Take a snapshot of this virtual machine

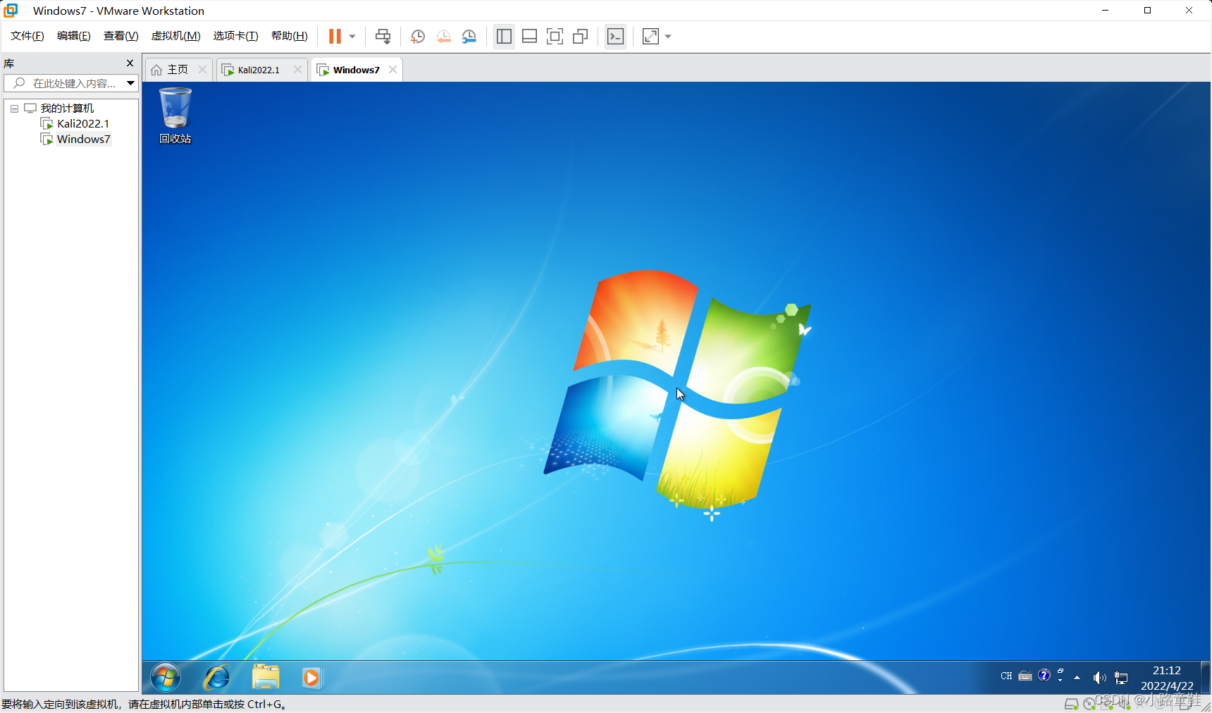click(x=418, y=36)
